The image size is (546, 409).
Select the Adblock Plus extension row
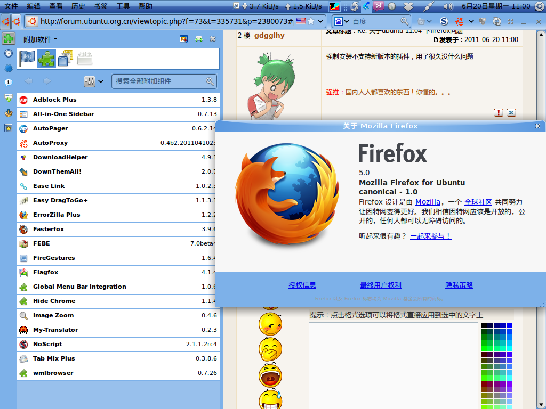118,100
